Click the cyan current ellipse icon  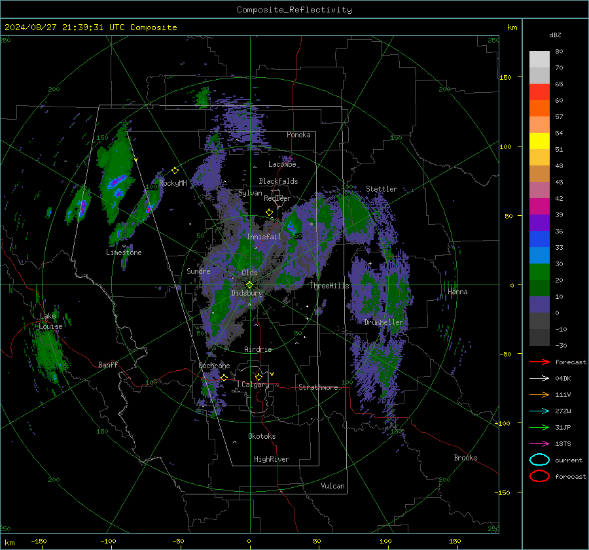coord(539,460)
